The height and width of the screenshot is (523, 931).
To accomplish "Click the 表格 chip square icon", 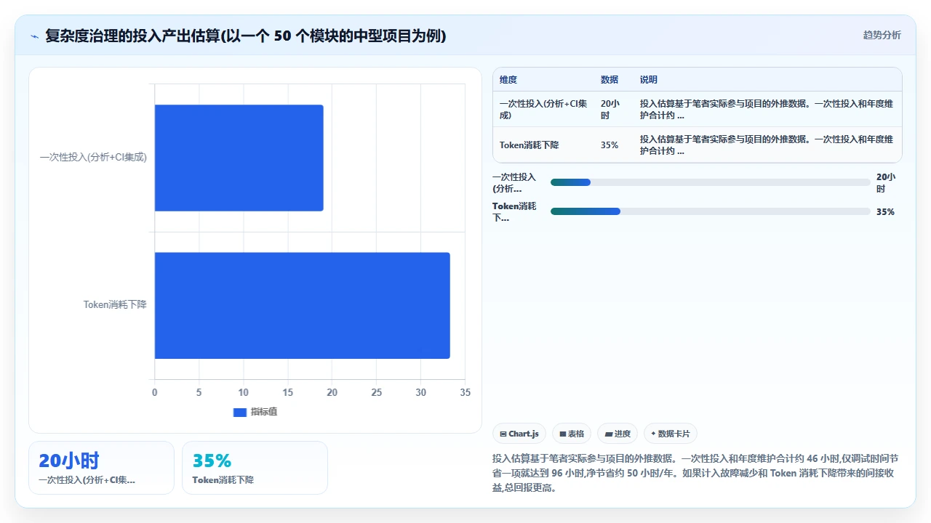I will 563,434.
